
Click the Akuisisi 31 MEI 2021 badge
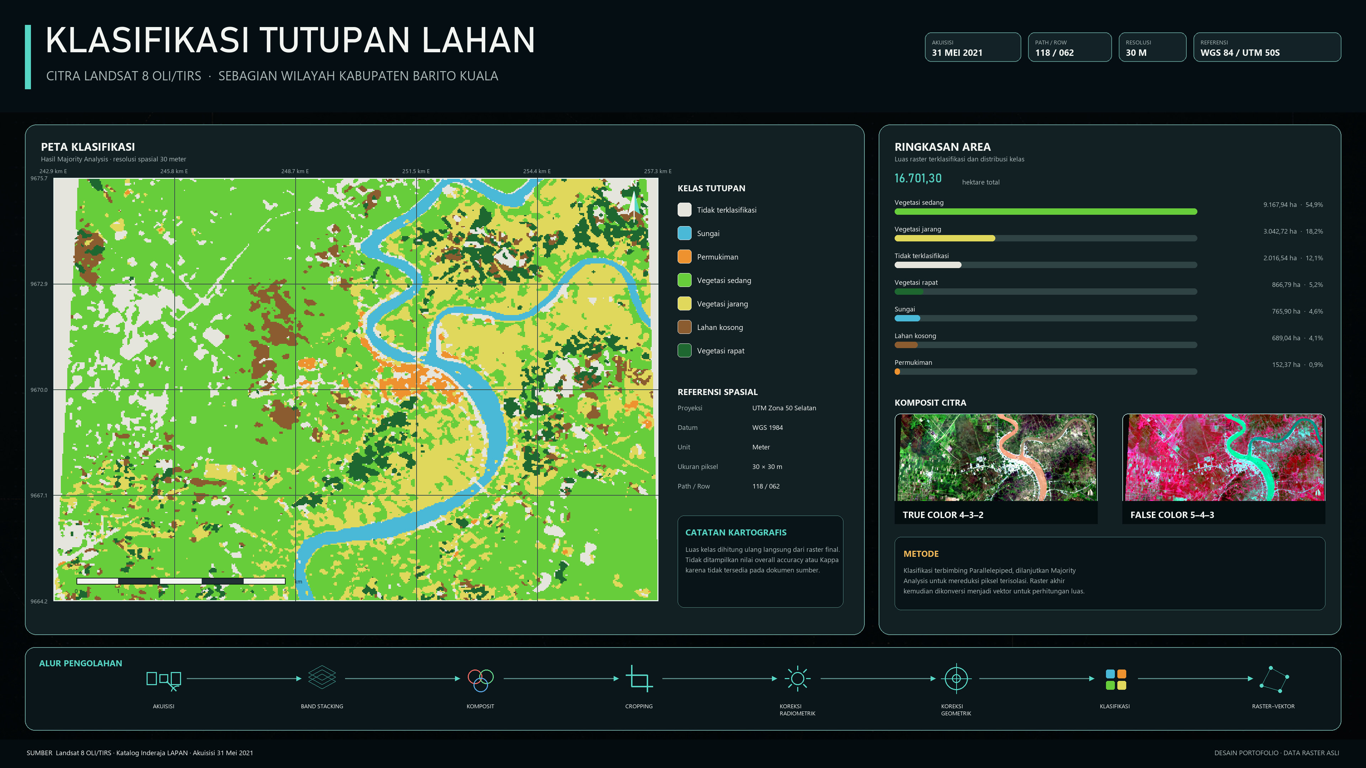tap(973, 47)
